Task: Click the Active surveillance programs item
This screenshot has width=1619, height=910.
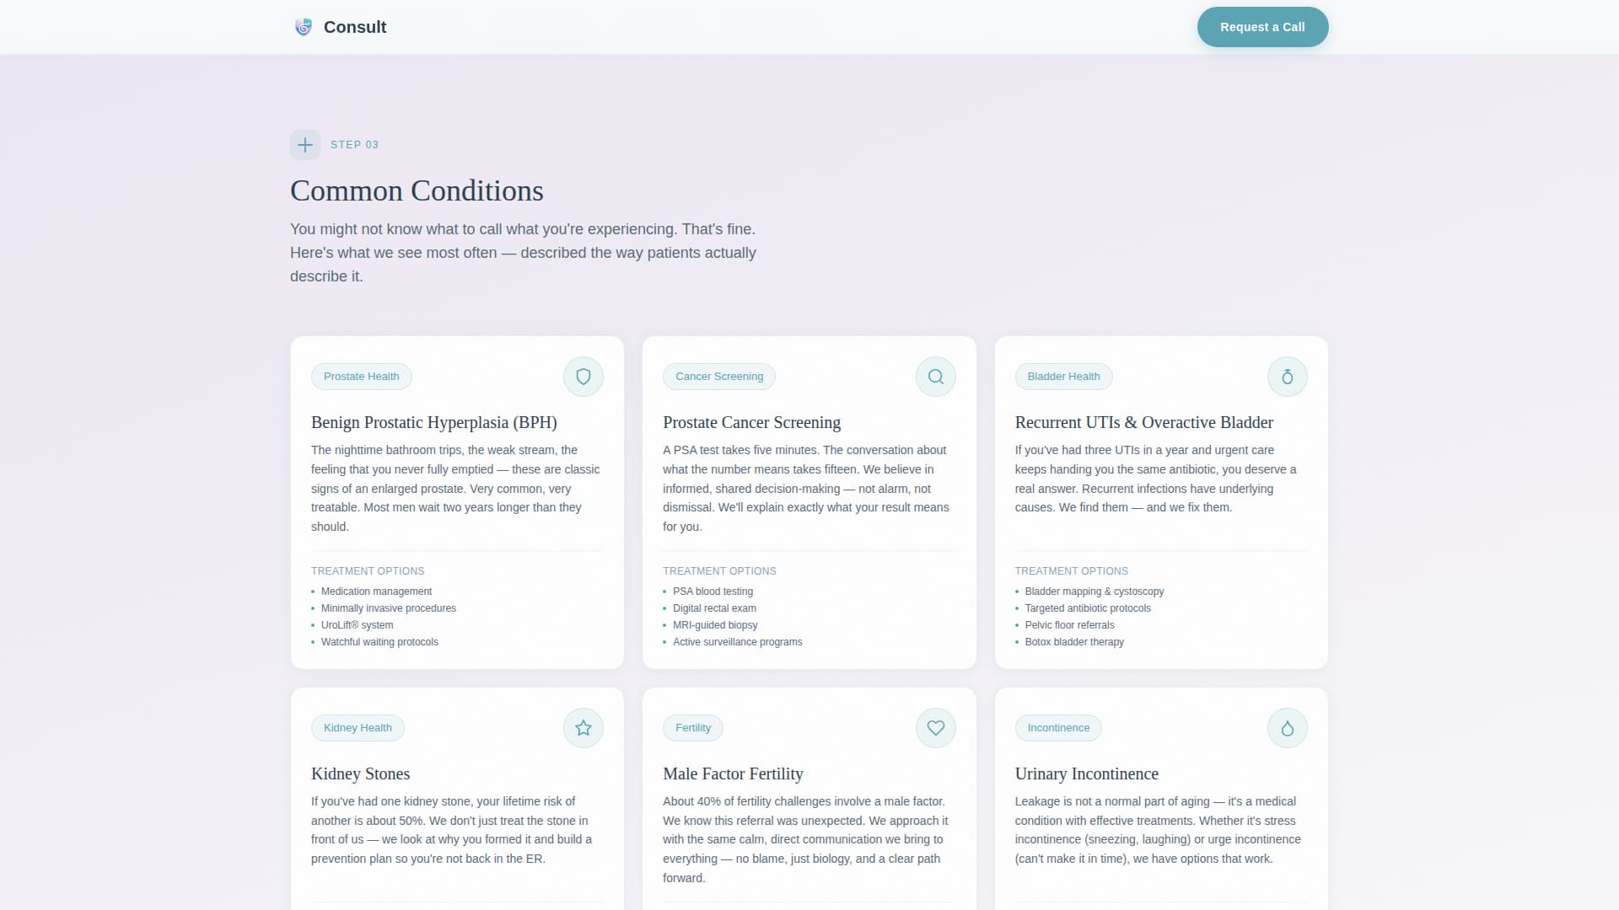Action: 738,642
